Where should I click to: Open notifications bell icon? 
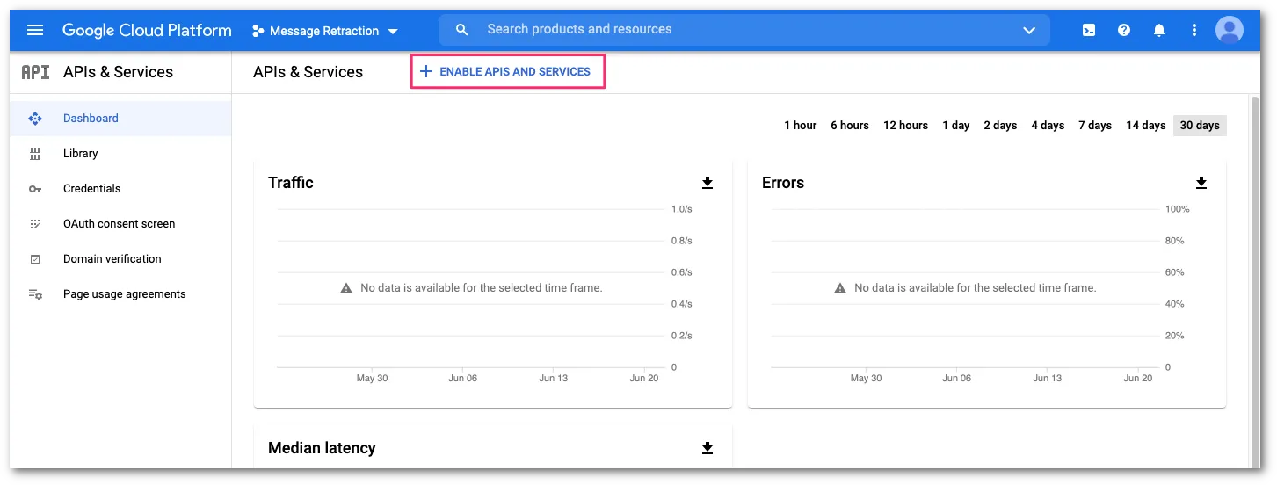(1158, 30)
